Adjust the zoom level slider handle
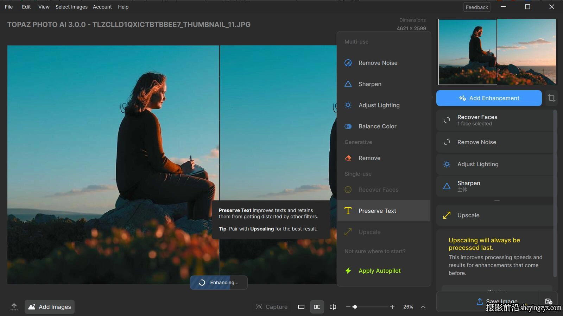 (x=355, y=307)
